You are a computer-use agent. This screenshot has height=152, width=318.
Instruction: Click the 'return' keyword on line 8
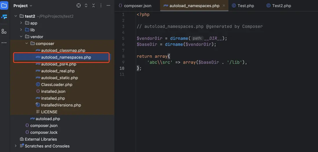[x=144, y=56]
